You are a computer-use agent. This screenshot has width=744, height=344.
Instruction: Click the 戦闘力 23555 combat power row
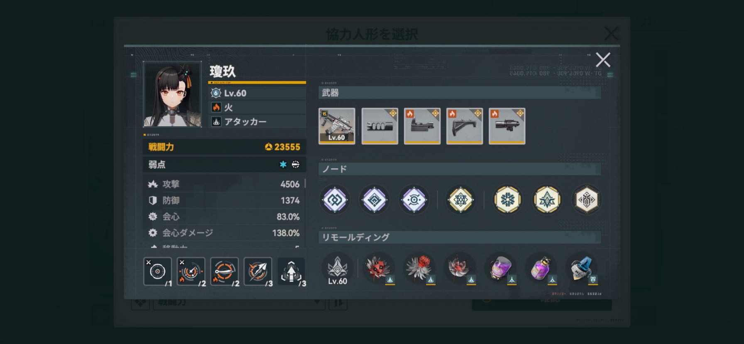click(224, 147)
